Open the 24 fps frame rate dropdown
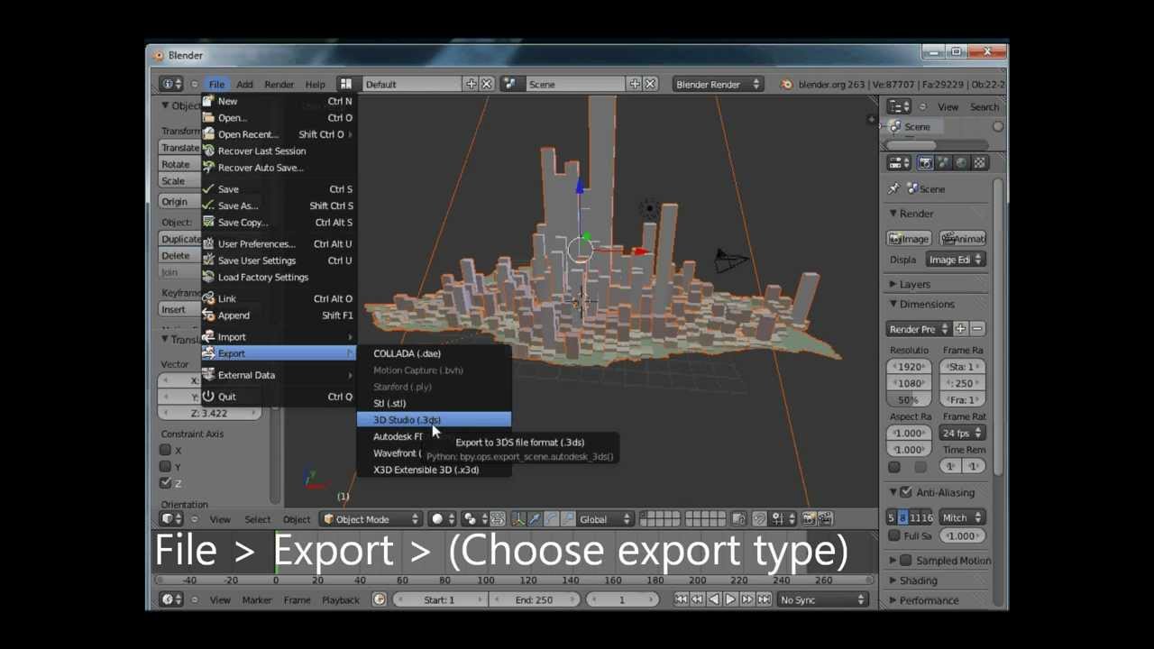The image size is (1154, 649). (x=962, y=433)
